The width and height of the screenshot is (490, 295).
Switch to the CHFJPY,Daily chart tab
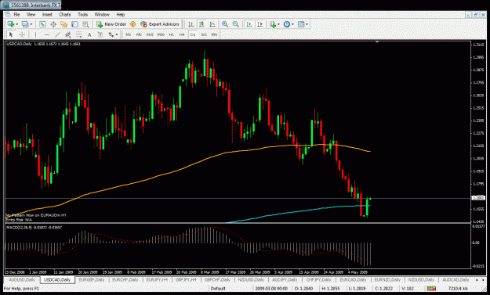(318, 279)
